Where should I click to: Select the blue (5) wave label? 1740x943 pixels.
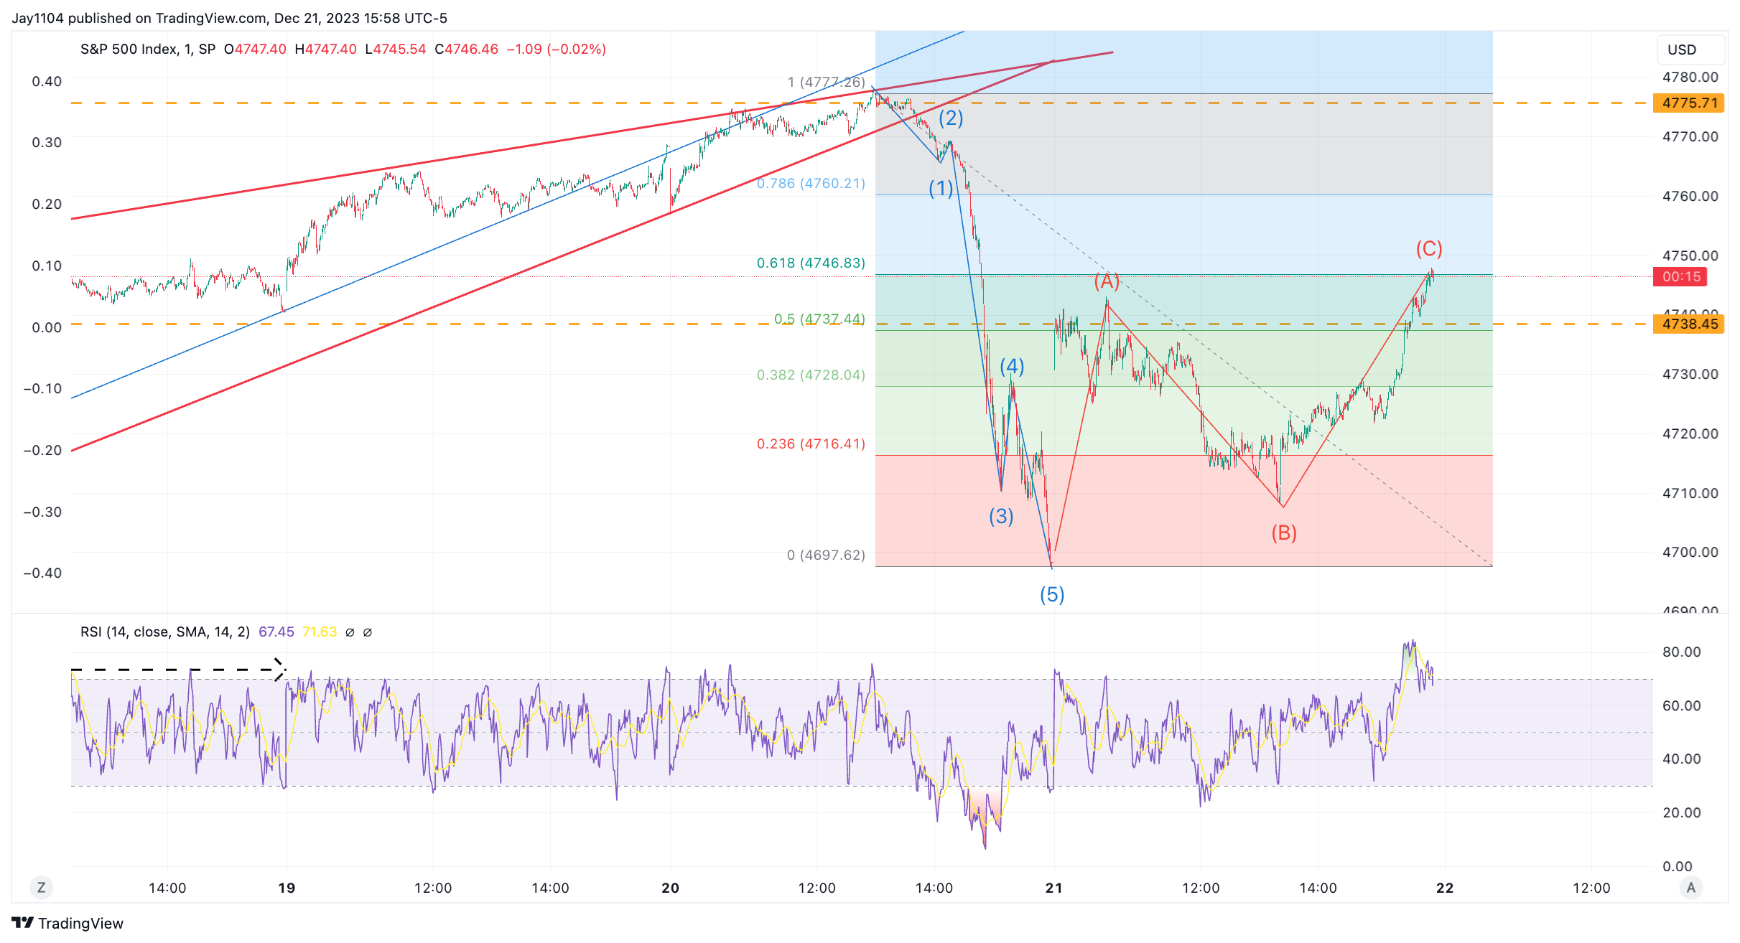pos(1052,594)
